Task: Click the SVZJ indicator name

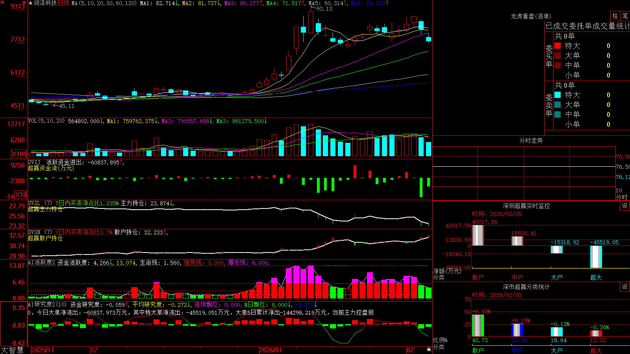Action: (34, 162)
